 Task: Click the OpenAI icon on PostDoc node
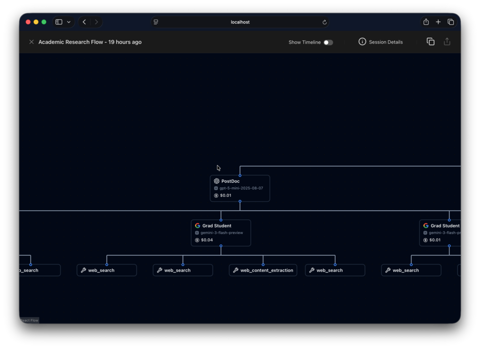click(217, 181)
